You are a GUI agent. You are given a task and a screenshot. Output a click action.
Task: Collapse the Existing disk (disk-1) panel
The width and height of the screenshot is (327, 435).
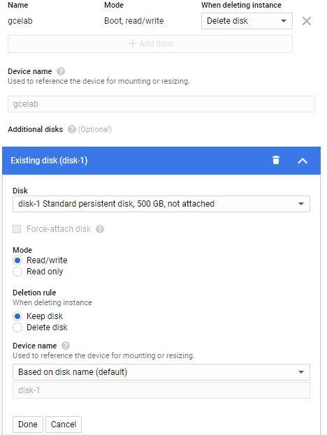[x=303, y=161]
